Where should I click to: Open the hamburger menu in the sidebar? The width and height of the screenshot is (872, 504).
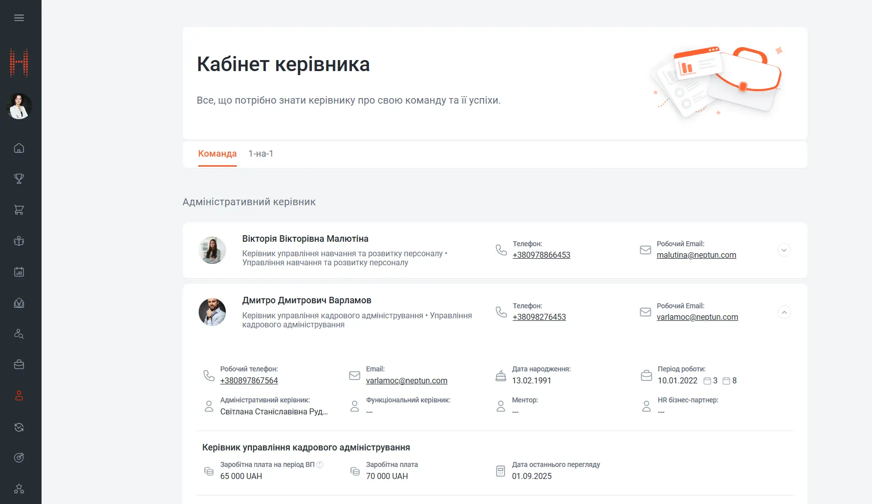click(19, 18)
